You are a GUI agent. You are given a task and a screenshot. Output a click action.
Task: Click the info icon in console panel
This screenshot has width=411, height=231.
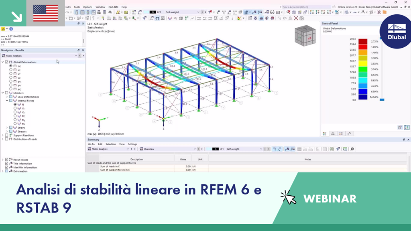[11, 29]
